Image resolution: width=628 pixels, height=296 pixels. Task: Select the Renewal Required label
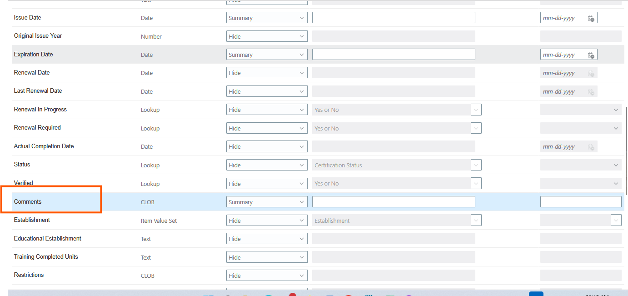point(37,128)
